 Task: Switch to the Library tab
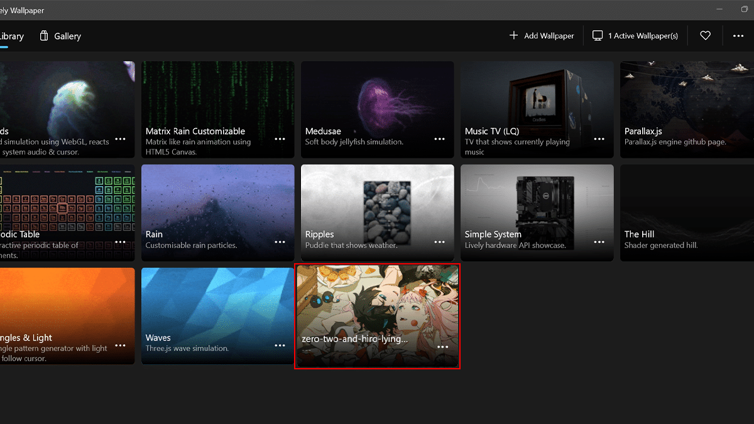[x=11, y=36]
